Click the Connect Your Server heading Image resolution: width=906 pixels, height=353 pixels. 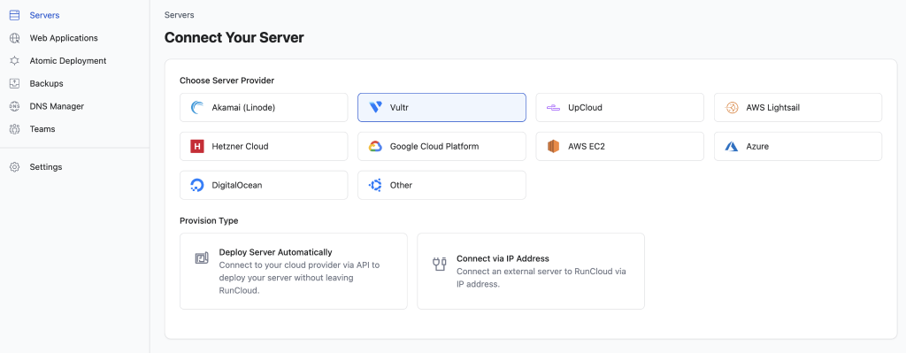(x=234, y=38)
